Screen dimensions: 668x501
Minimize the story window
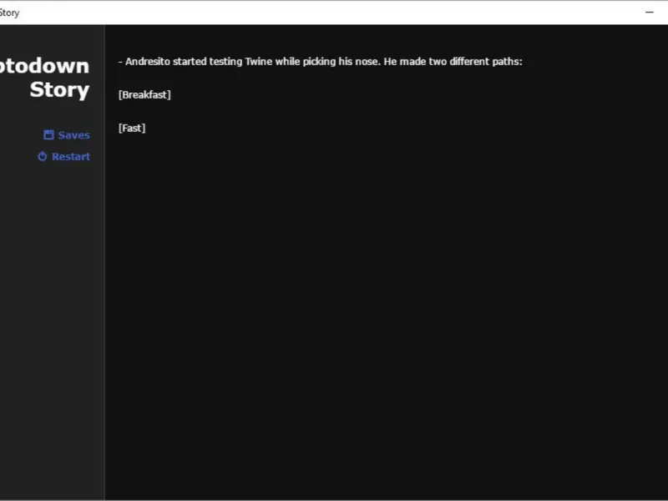tap(650, 13)
